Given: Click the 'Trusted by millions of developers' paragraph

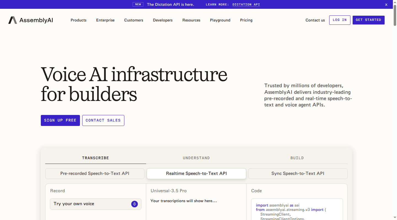Looking at the screenshot, I should point(308,95).
